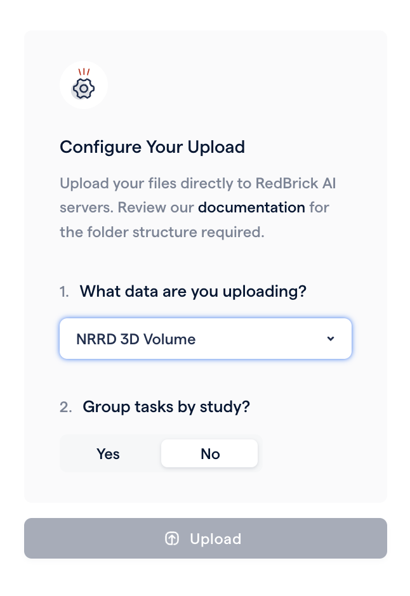Open the documentation link
Image resolution: width=410 pixels, height=596 pixels.
coord(251,207)
